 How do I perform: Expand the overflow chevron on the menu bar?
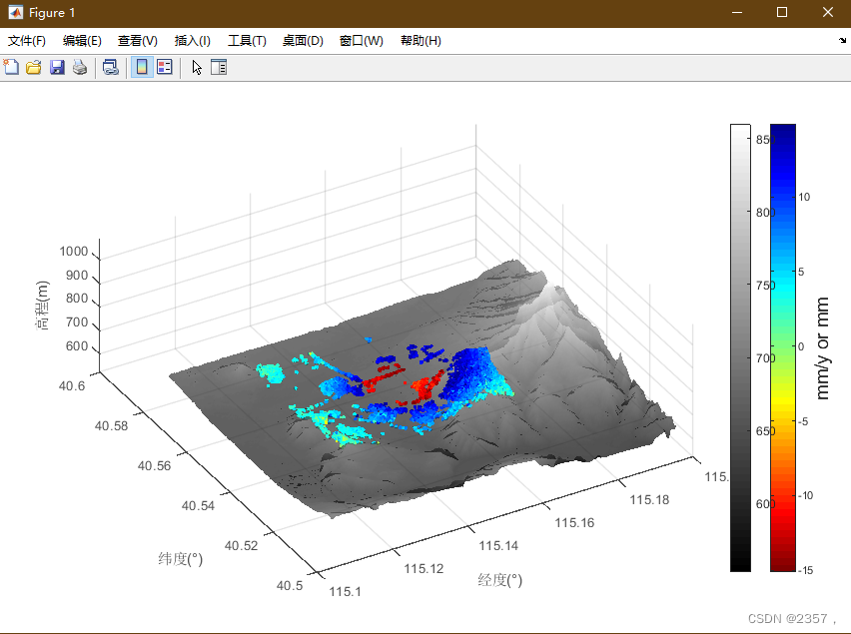(x=844, y=40)
